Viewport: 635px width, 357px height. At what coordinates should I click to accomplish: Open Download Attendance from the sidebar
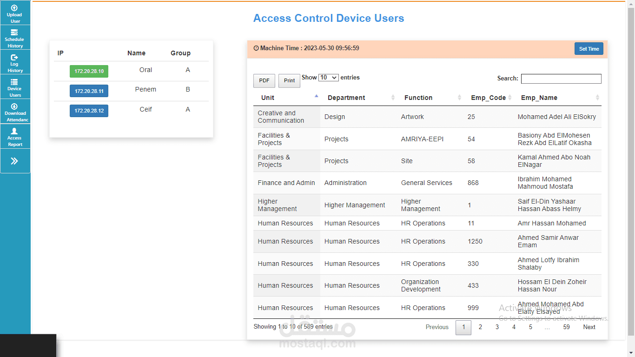15,111
